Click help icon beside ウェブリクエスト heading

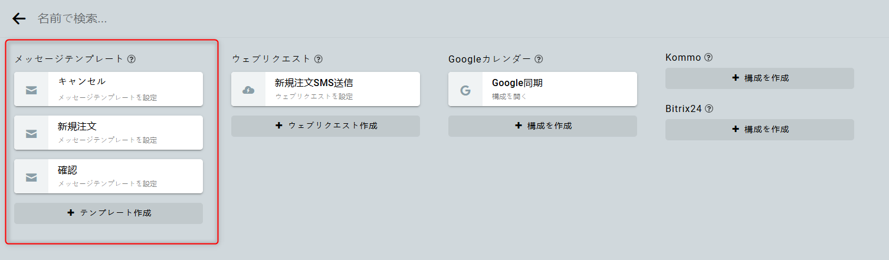[319, 59]
